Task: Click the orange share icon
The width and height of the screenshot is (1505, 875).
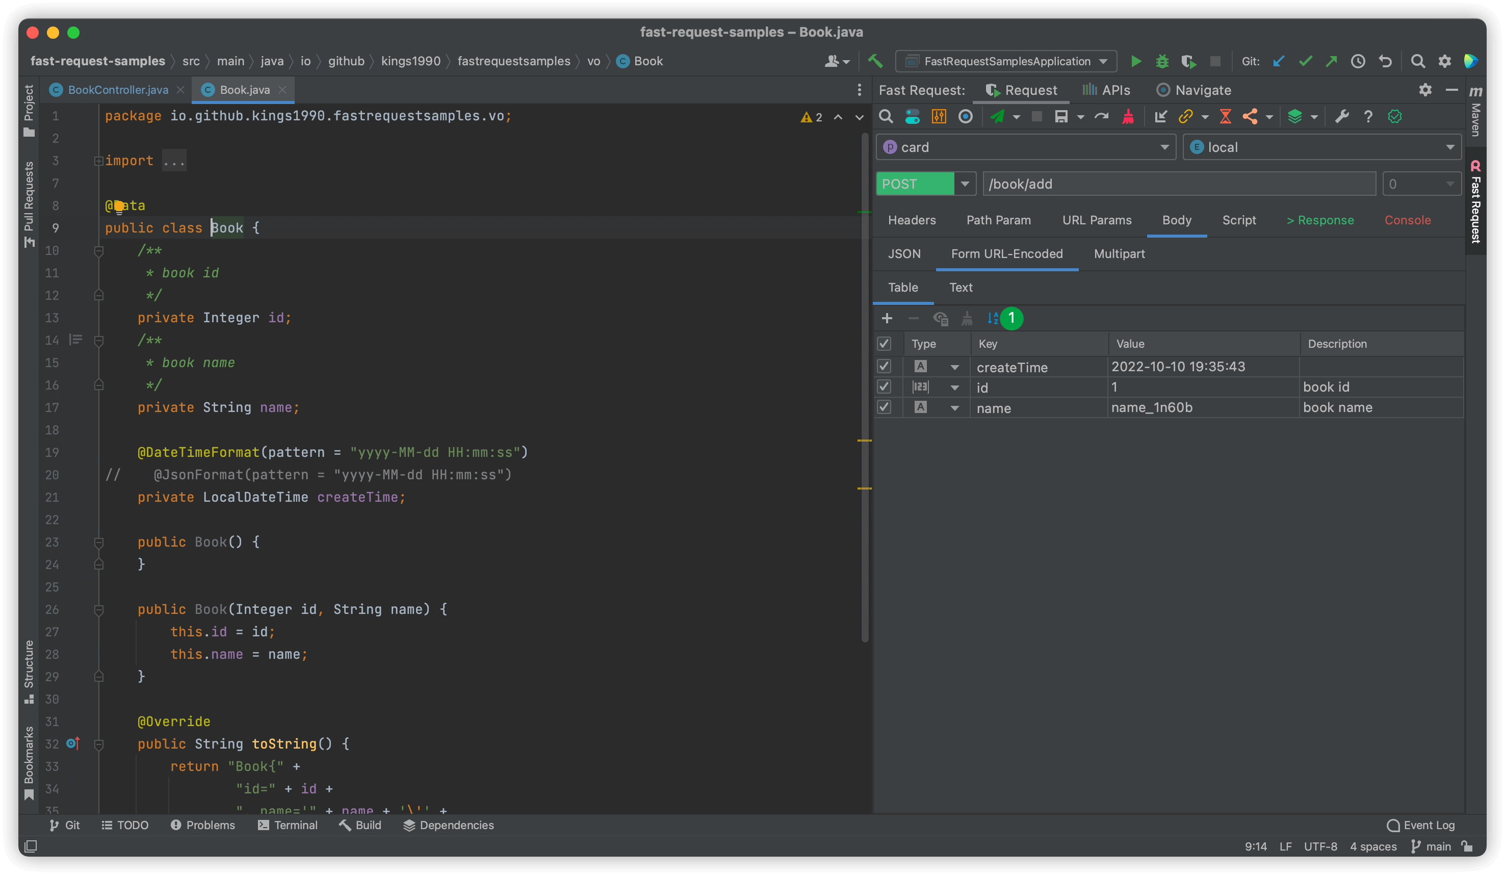Action: point(1250,116)
